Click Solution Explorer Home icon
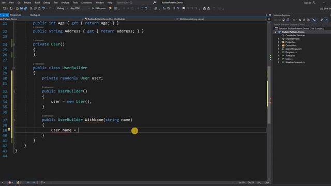This screenshot has width=331, height=186. pos(283,20)
